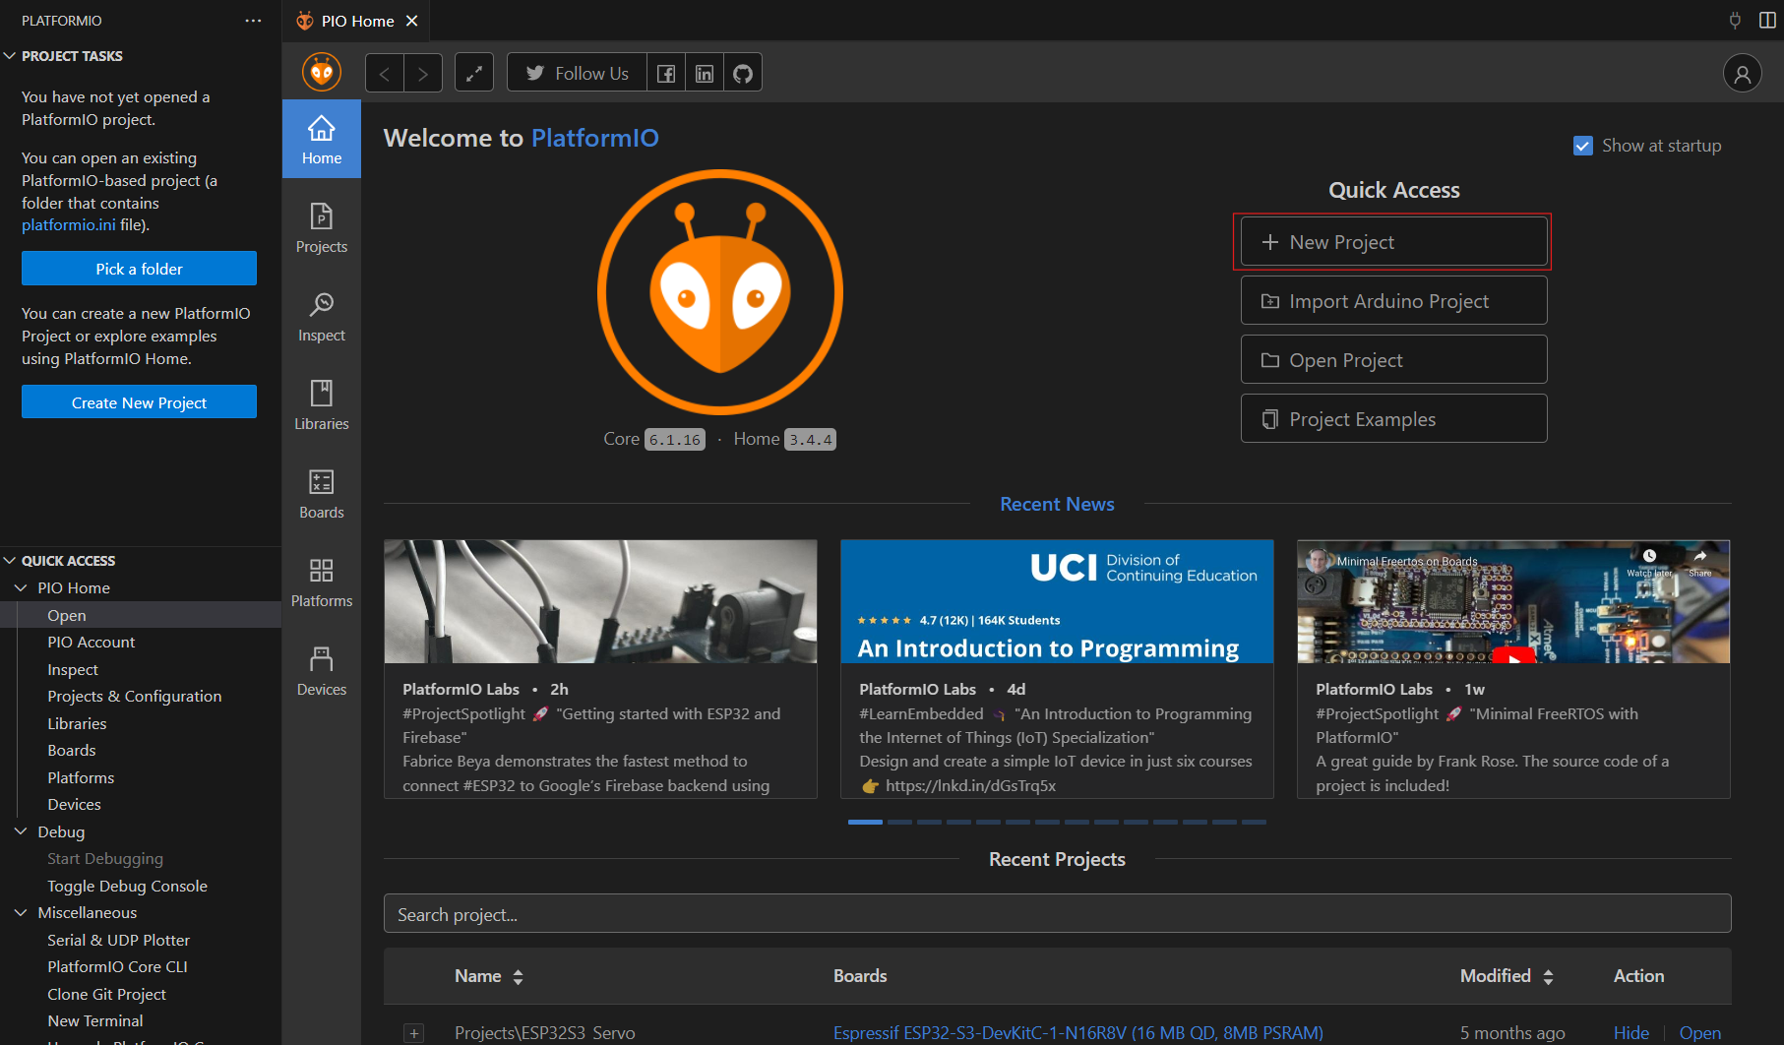Open the Facebook icon link
Image resolution: width=1784 pixels, height=1045 pixels.
click(x=666, y=73)
